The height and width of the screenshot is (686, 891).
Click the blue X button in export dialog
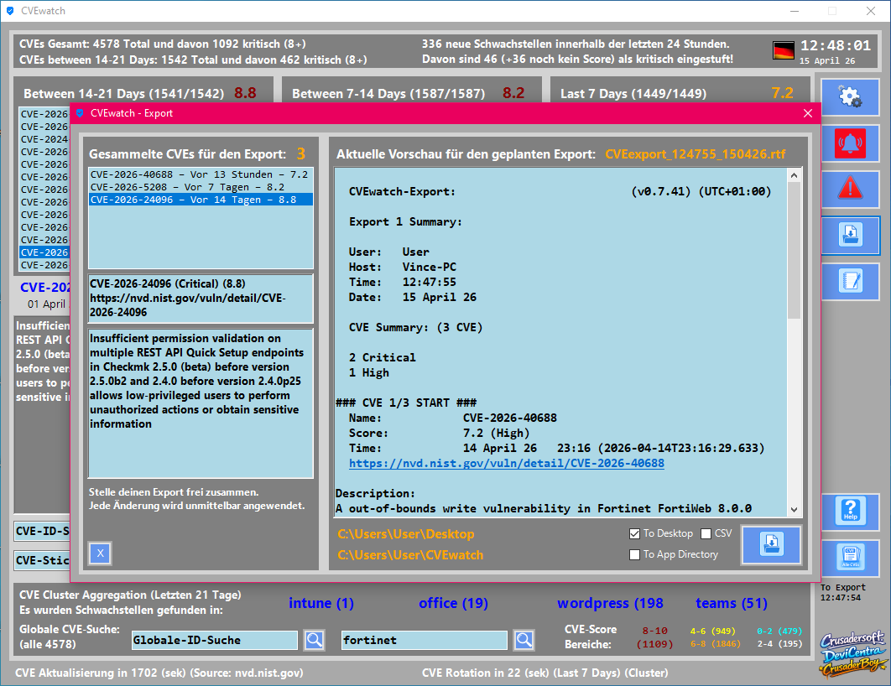point(100,553)
